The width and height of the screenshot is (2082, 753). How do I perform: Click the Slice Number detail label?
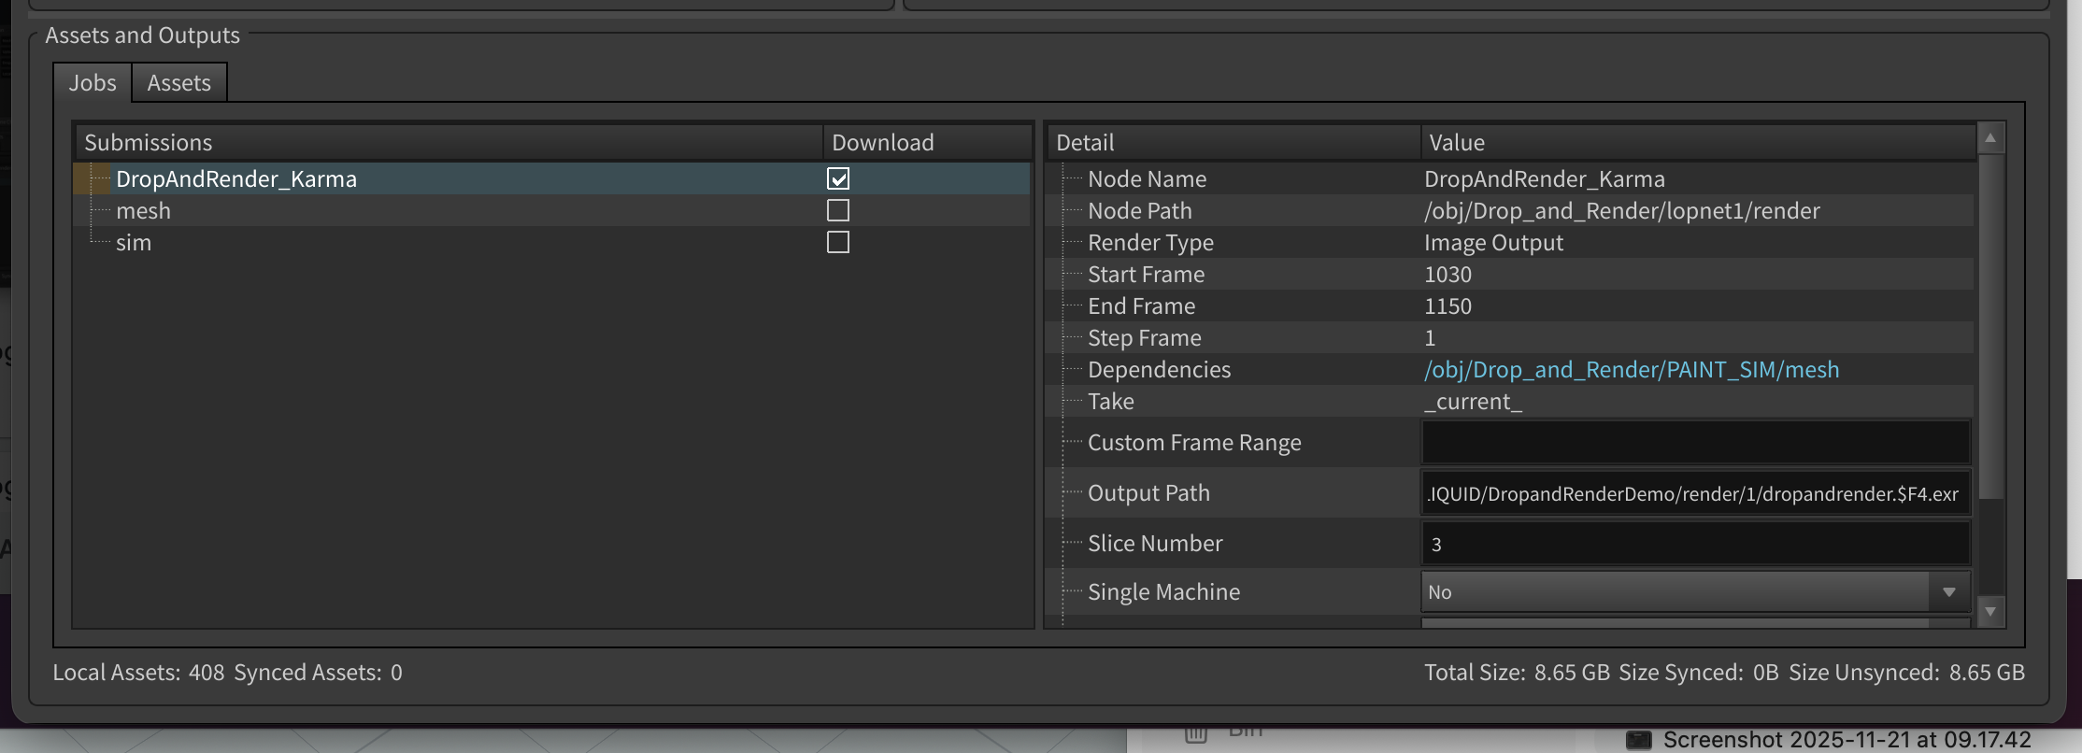1155,543
